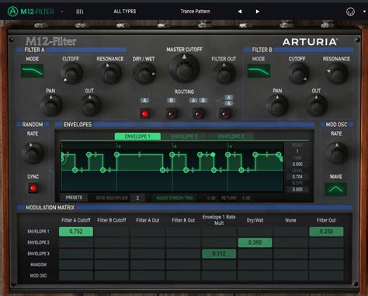Select the filled envelope point

click(x=213, y=155)
